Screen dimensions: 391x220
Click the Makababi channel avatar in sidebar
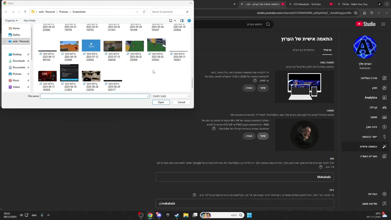pyautogui.click(x=365, y=47)
